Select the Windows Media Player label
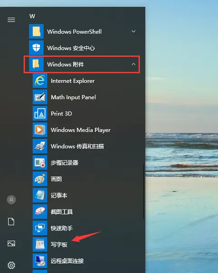Viewport: 218px width, 273px height. click(x=81, y=130)
